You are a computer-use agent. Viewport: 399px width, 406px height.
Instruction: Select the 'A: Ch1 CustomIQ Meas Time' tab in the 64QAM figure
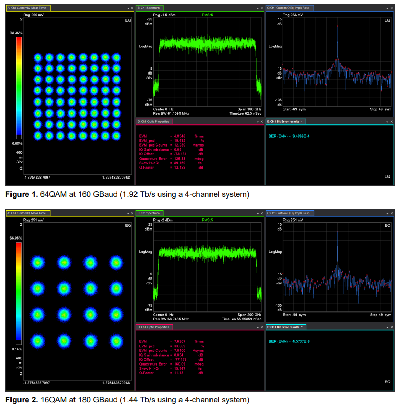[27, 8]
